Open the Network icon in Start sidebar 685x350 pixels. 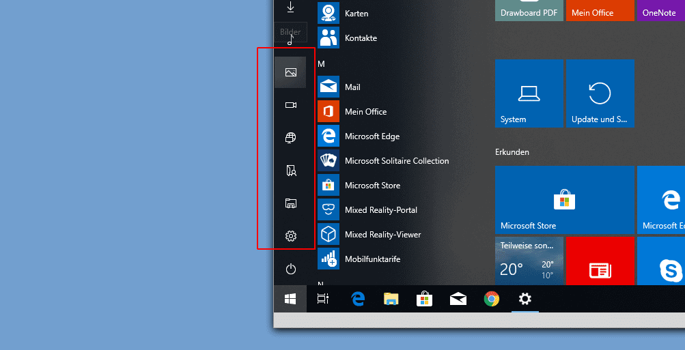pos(290,138)
